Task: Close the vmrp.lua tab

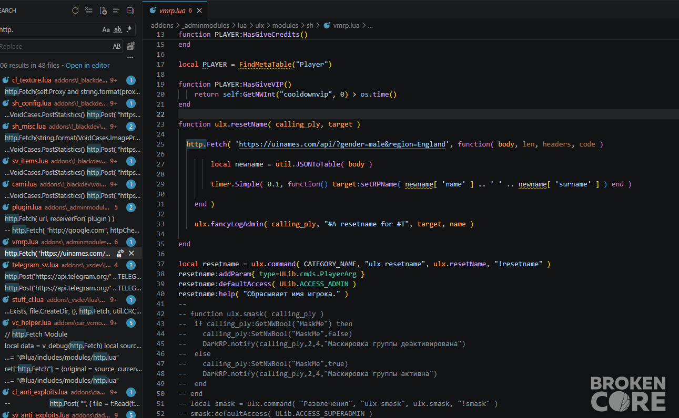Action: [x=200, y=11]
